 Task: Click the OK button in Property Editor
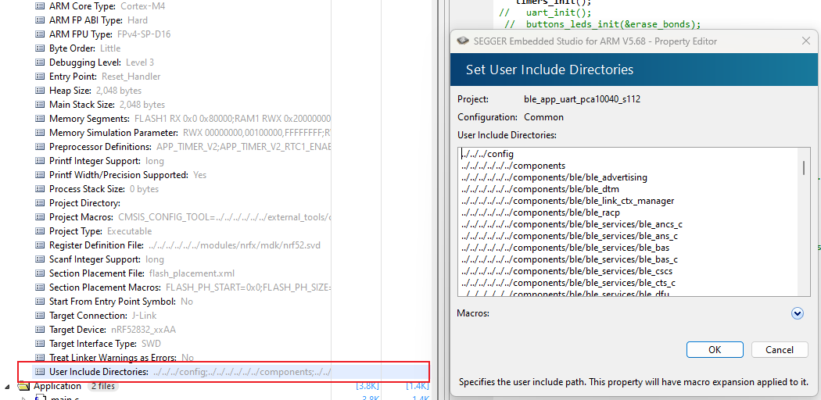[715, 350]
